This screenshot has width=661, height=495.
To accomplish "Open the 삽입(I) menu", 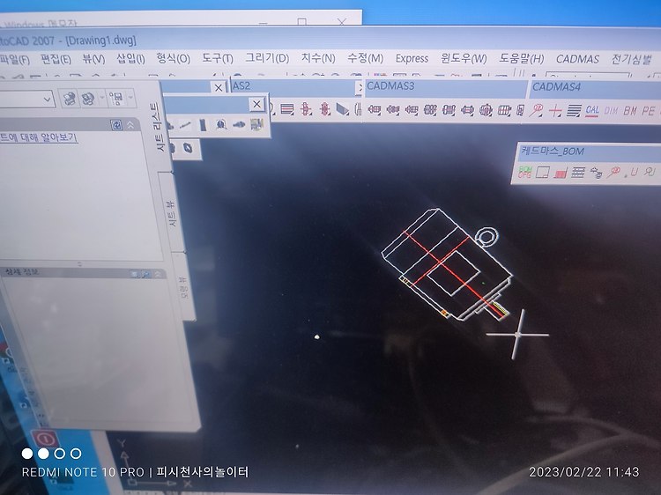I will click(x=130, y=58).
